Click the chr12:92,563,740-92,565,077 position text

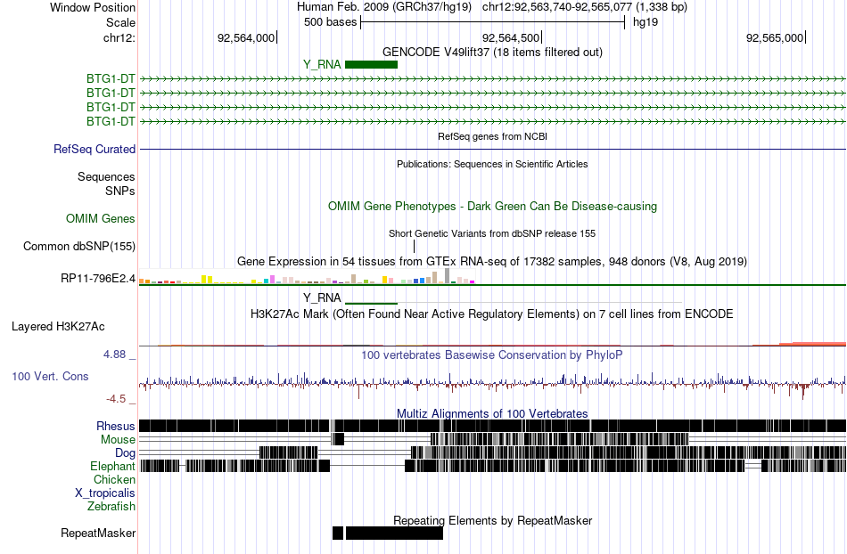click(557, 7)
